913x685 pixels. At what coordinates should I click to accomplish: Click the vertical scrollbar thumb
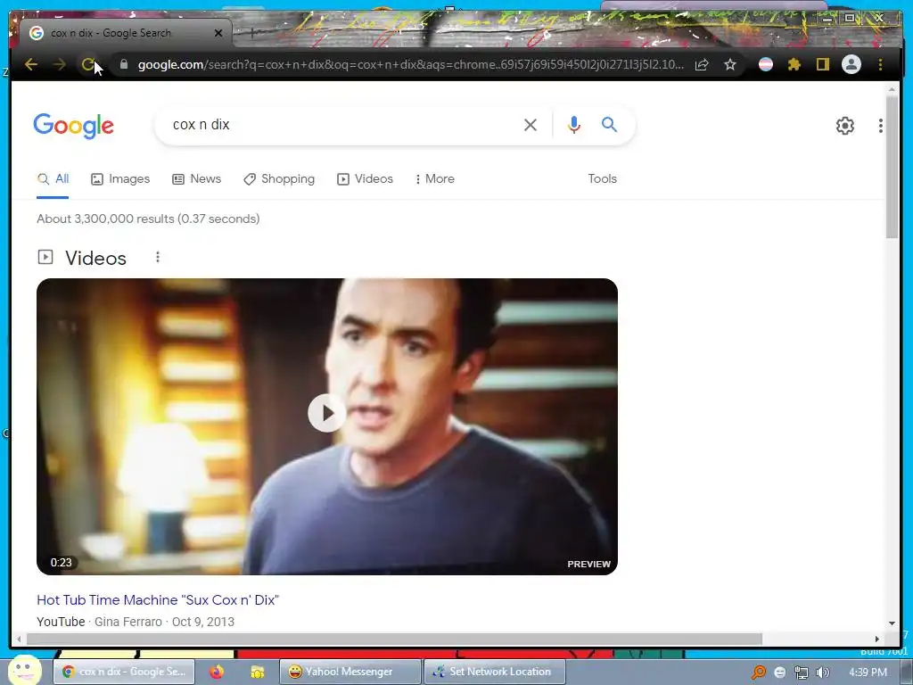[x=892, y=167]
